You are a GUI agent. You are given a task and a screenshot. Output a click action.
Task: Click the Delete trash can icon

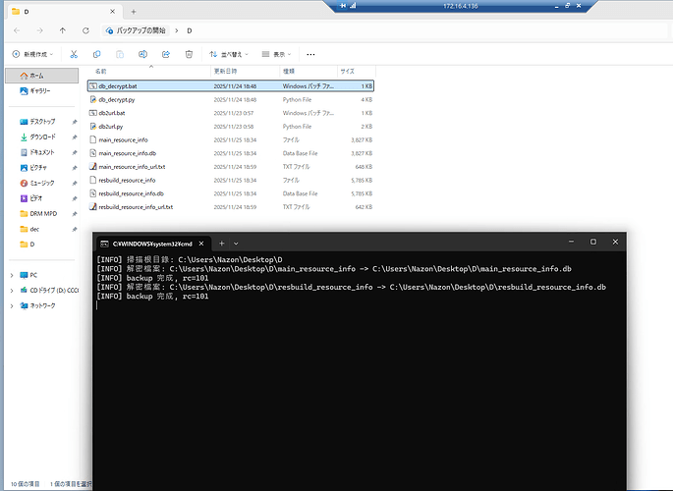click(x=189, y=54)
